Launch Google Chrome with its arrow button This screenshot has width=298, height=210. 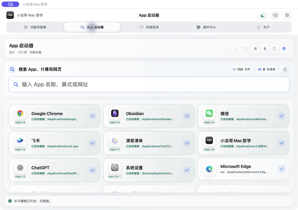[x=92, y=116]
